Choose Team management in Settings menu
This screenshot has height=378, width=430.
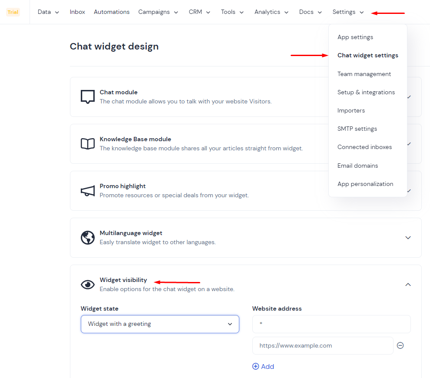pyautogui.click(x=364, y=74)
